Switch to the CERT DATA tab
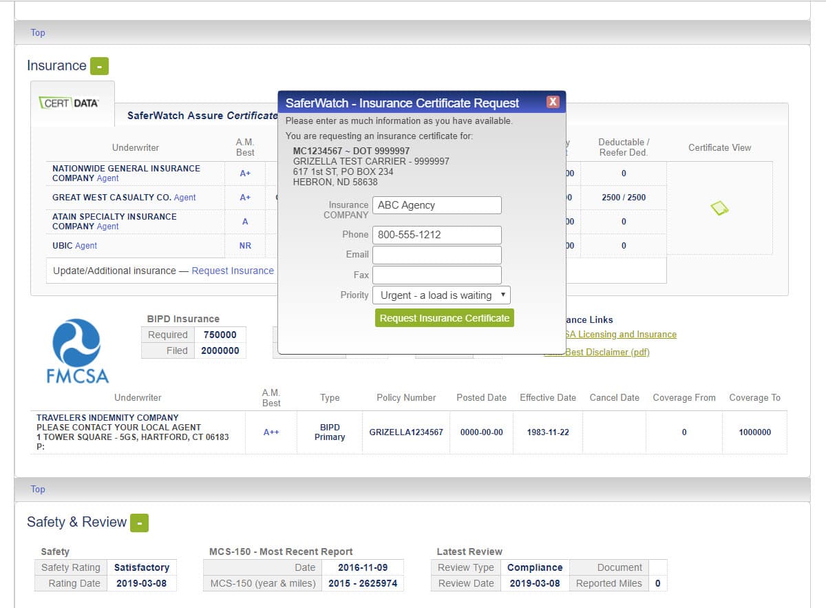 pyautogui.click(x=72, y=101)
